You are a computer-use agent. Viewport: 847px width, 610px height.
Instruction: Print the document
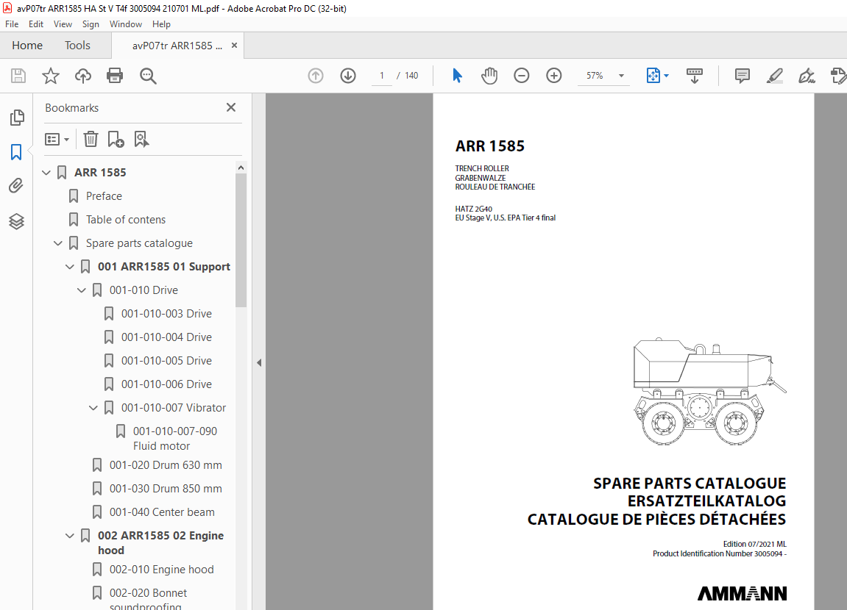click(115, 76)
